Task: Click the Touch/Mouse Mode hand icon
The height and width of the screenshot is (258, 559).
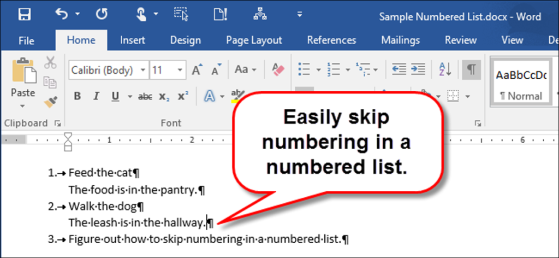Action: pos(142,15)
